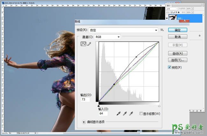This screenshot has height=136, width=207.
Task: Open the preset options menu icon
Action: click(162, 30)
